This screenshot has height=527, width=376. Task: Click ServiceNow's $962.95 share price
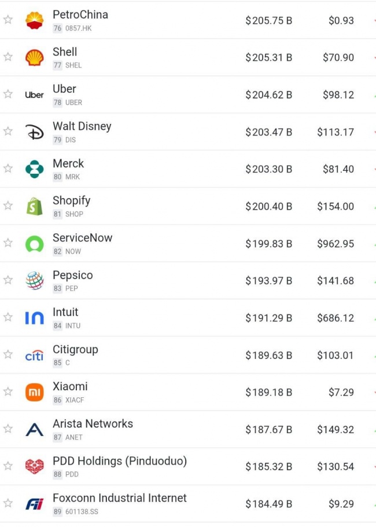click(335, 244)
